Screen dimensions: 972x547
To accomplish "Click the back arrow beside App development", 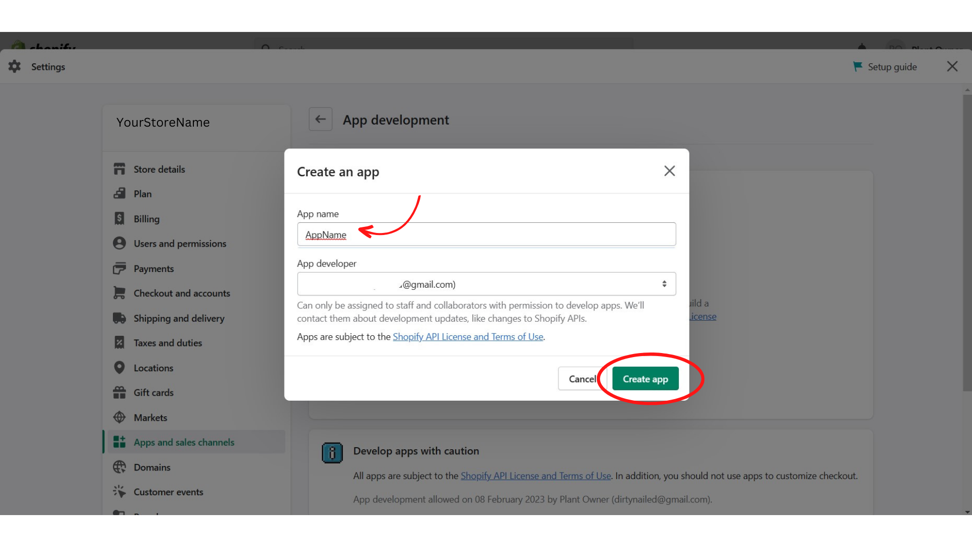I will (x=320, y=120).
